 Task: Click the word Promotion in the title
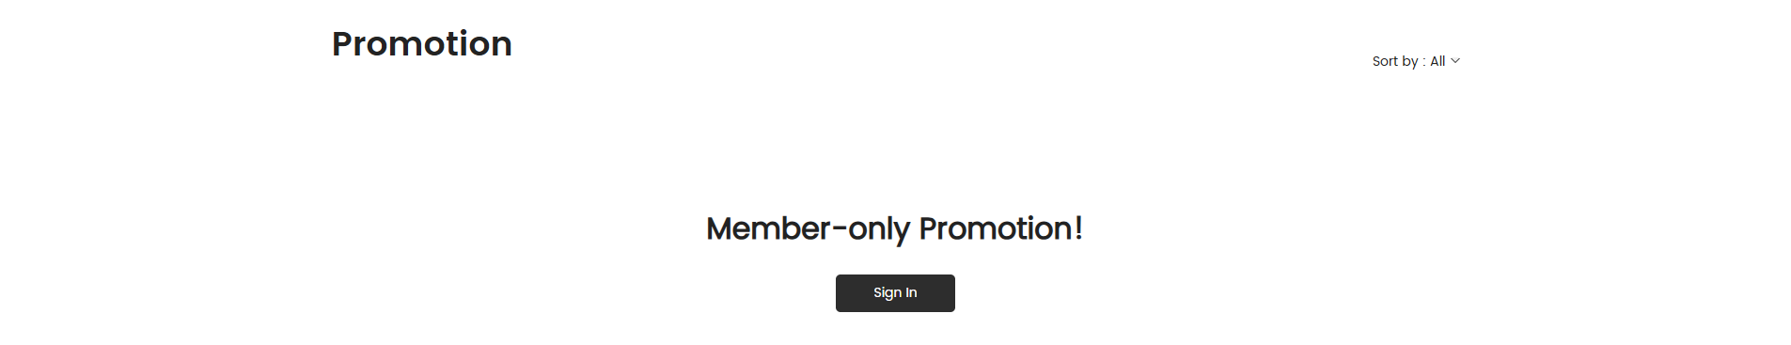(x=422, y=44)
